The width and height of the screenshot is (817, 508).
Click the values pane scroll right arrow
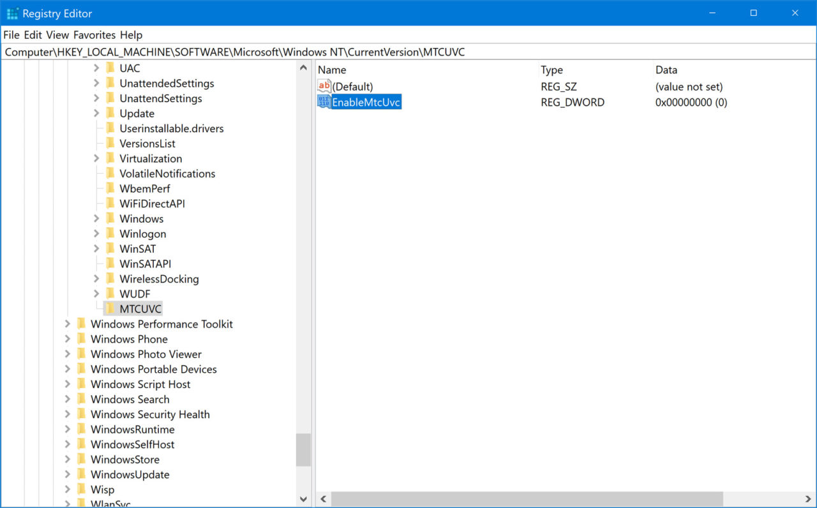tap(809, 499)
